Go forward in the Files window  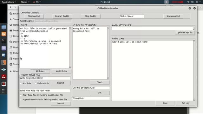[x=15, y=7]
